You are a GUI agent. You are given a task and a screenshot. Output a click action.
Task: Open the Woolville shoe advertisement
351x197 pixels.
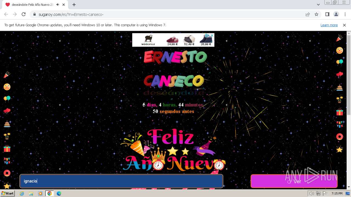coord(173,40)
